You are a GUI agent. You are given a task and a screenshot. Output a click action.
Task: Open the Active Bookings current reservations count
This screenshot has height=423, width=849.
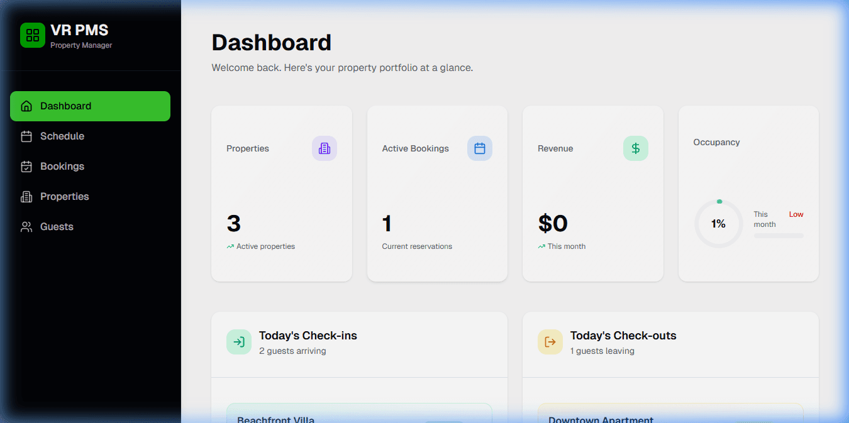click(x=387, y=224)
